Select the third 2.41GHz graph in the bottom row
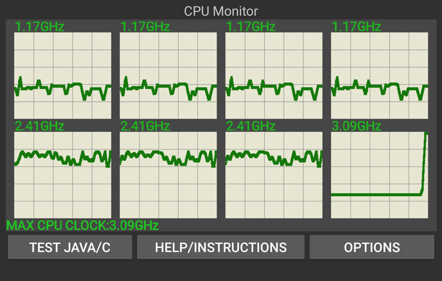 274,175
